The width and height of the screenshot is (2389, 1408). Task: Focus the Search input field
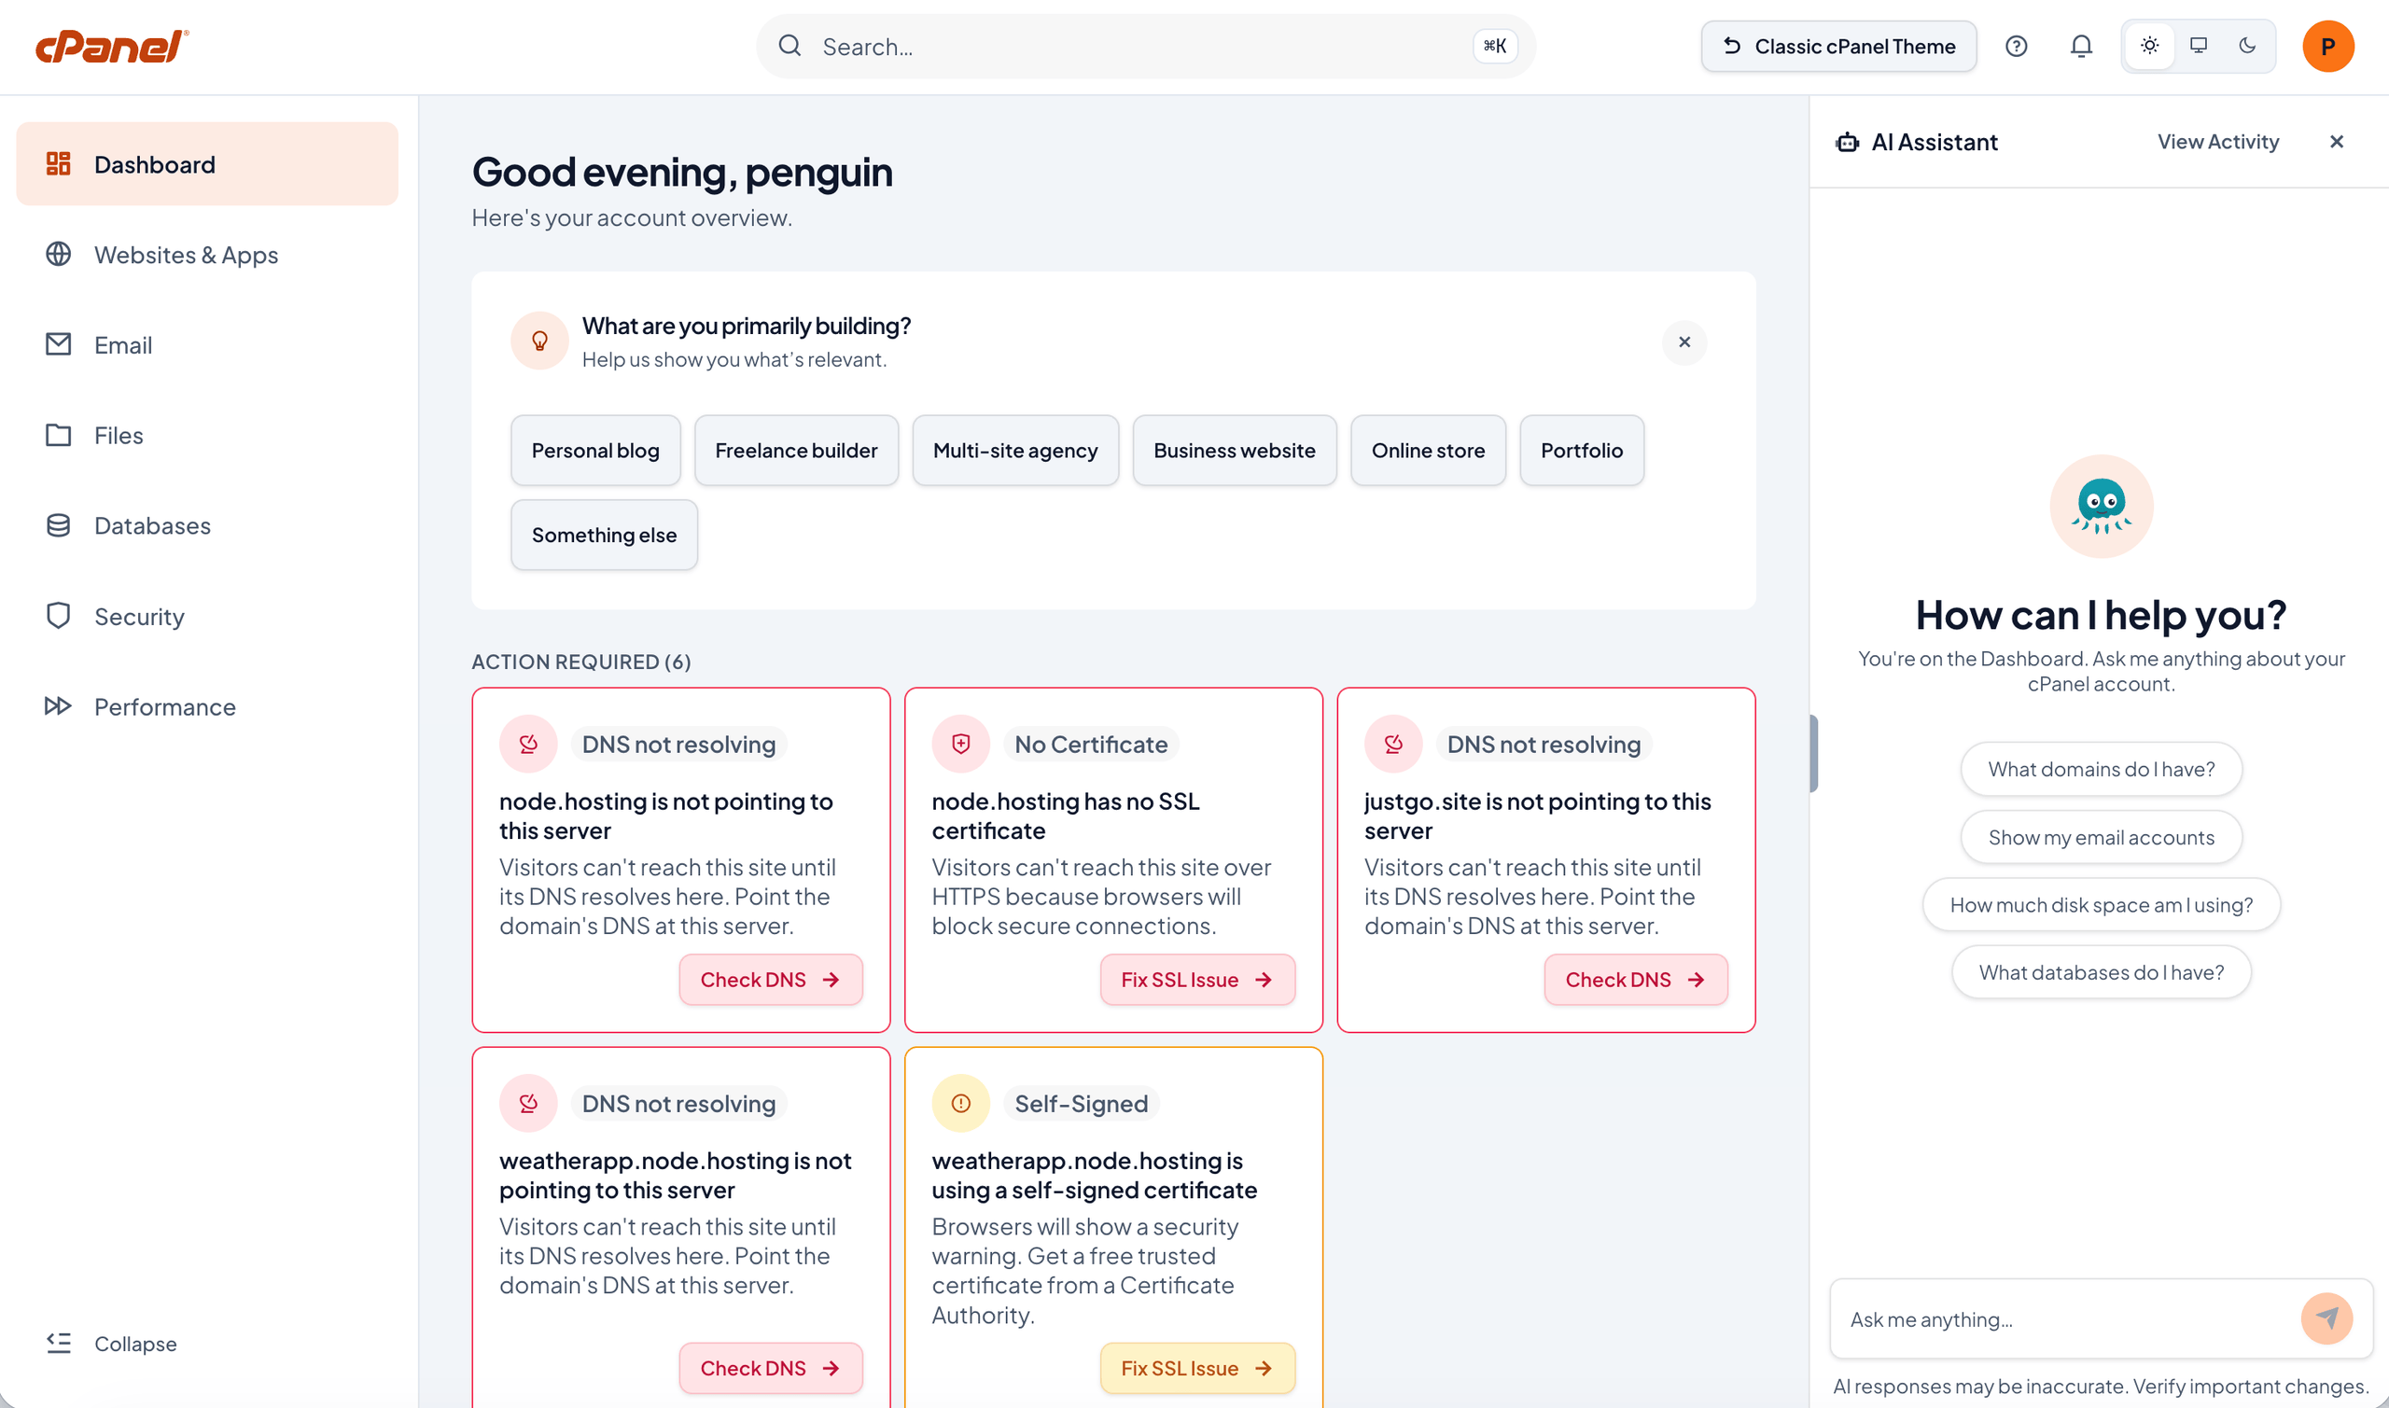tap(1145, 46)
